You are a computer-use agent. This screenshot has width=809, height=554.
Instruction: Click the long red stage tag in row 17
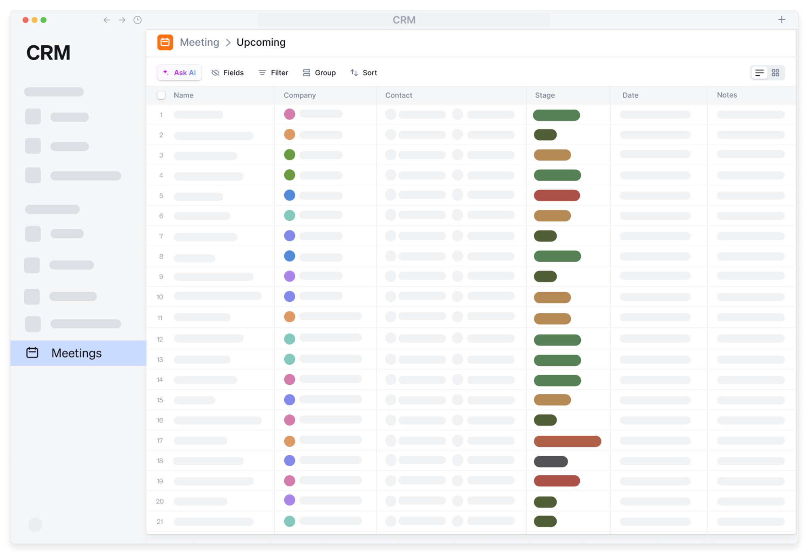567,441
